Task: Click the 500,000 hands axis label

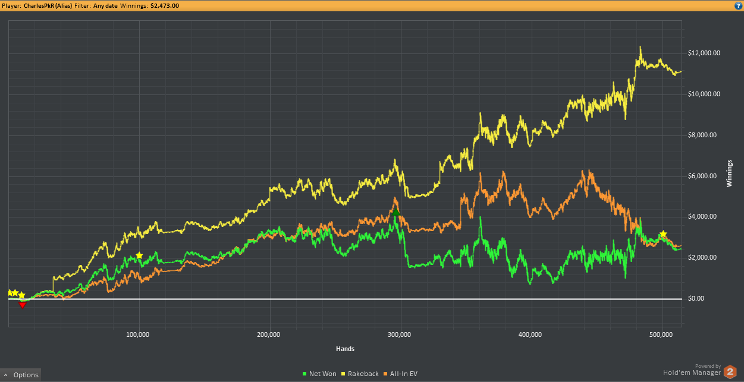Action: (x=662, y=334)
